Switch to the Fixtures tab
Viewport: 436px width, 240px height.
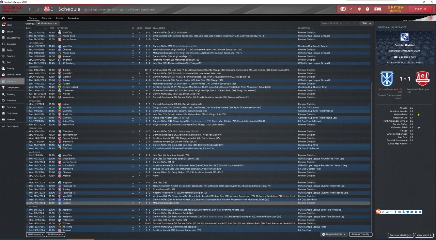[33, 18]
